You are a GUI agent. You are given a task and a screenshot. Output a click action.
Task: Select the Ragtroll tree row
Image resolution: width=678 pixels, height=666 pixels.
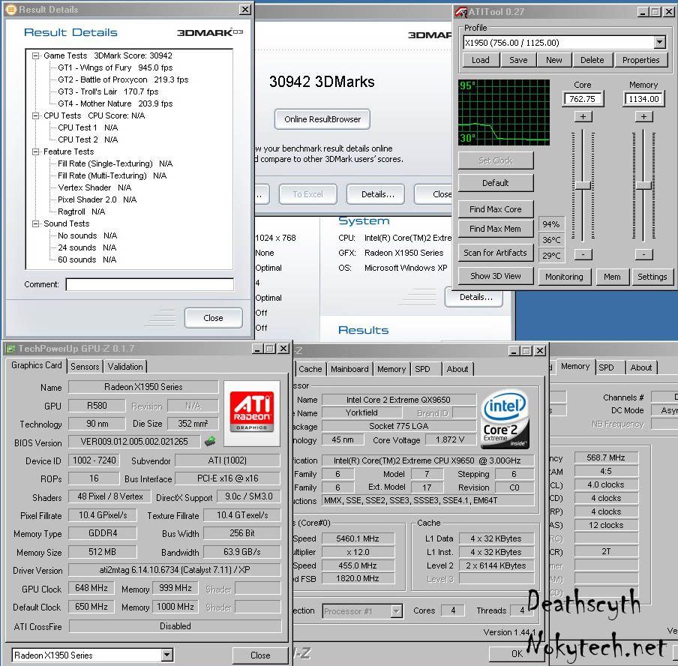81,211
